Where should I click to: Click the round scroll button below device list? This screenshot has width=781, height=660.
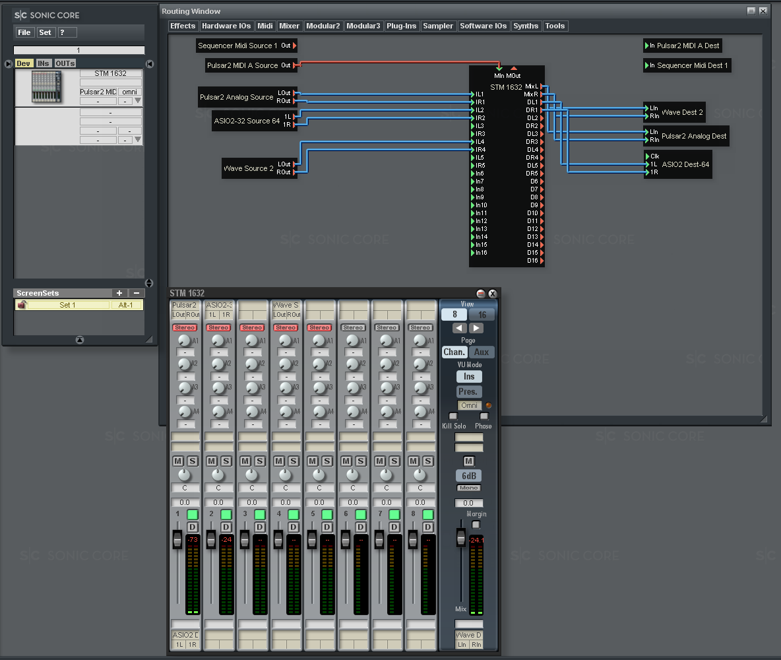148,283
